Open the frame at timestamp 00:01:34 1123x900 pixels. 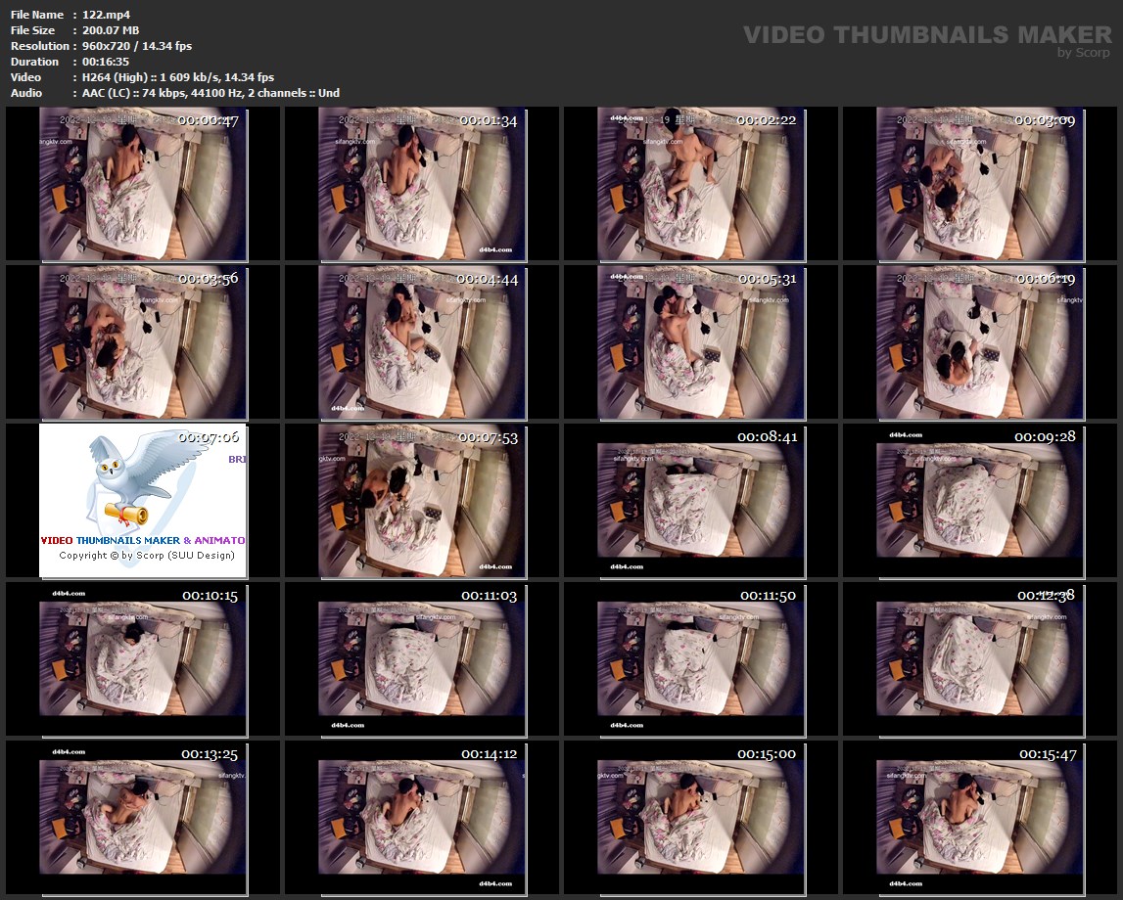(x=422, y=184)
